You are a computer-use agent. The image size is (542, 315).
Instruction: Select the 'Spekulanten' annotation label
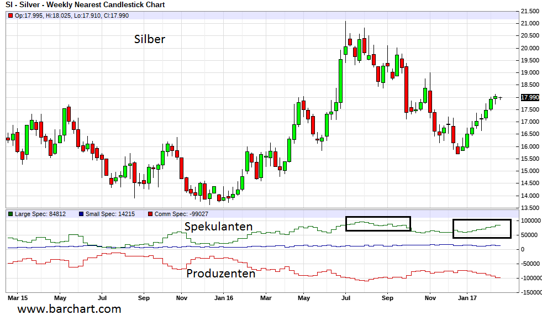coord(218,227)
